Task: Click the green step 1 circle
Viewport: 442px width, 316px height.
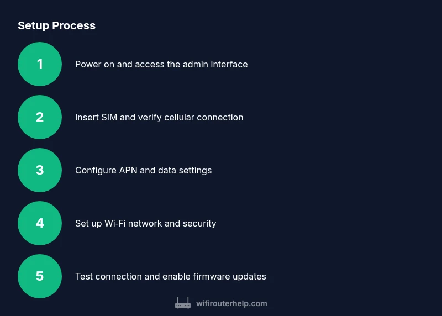Action: point(40,64)
